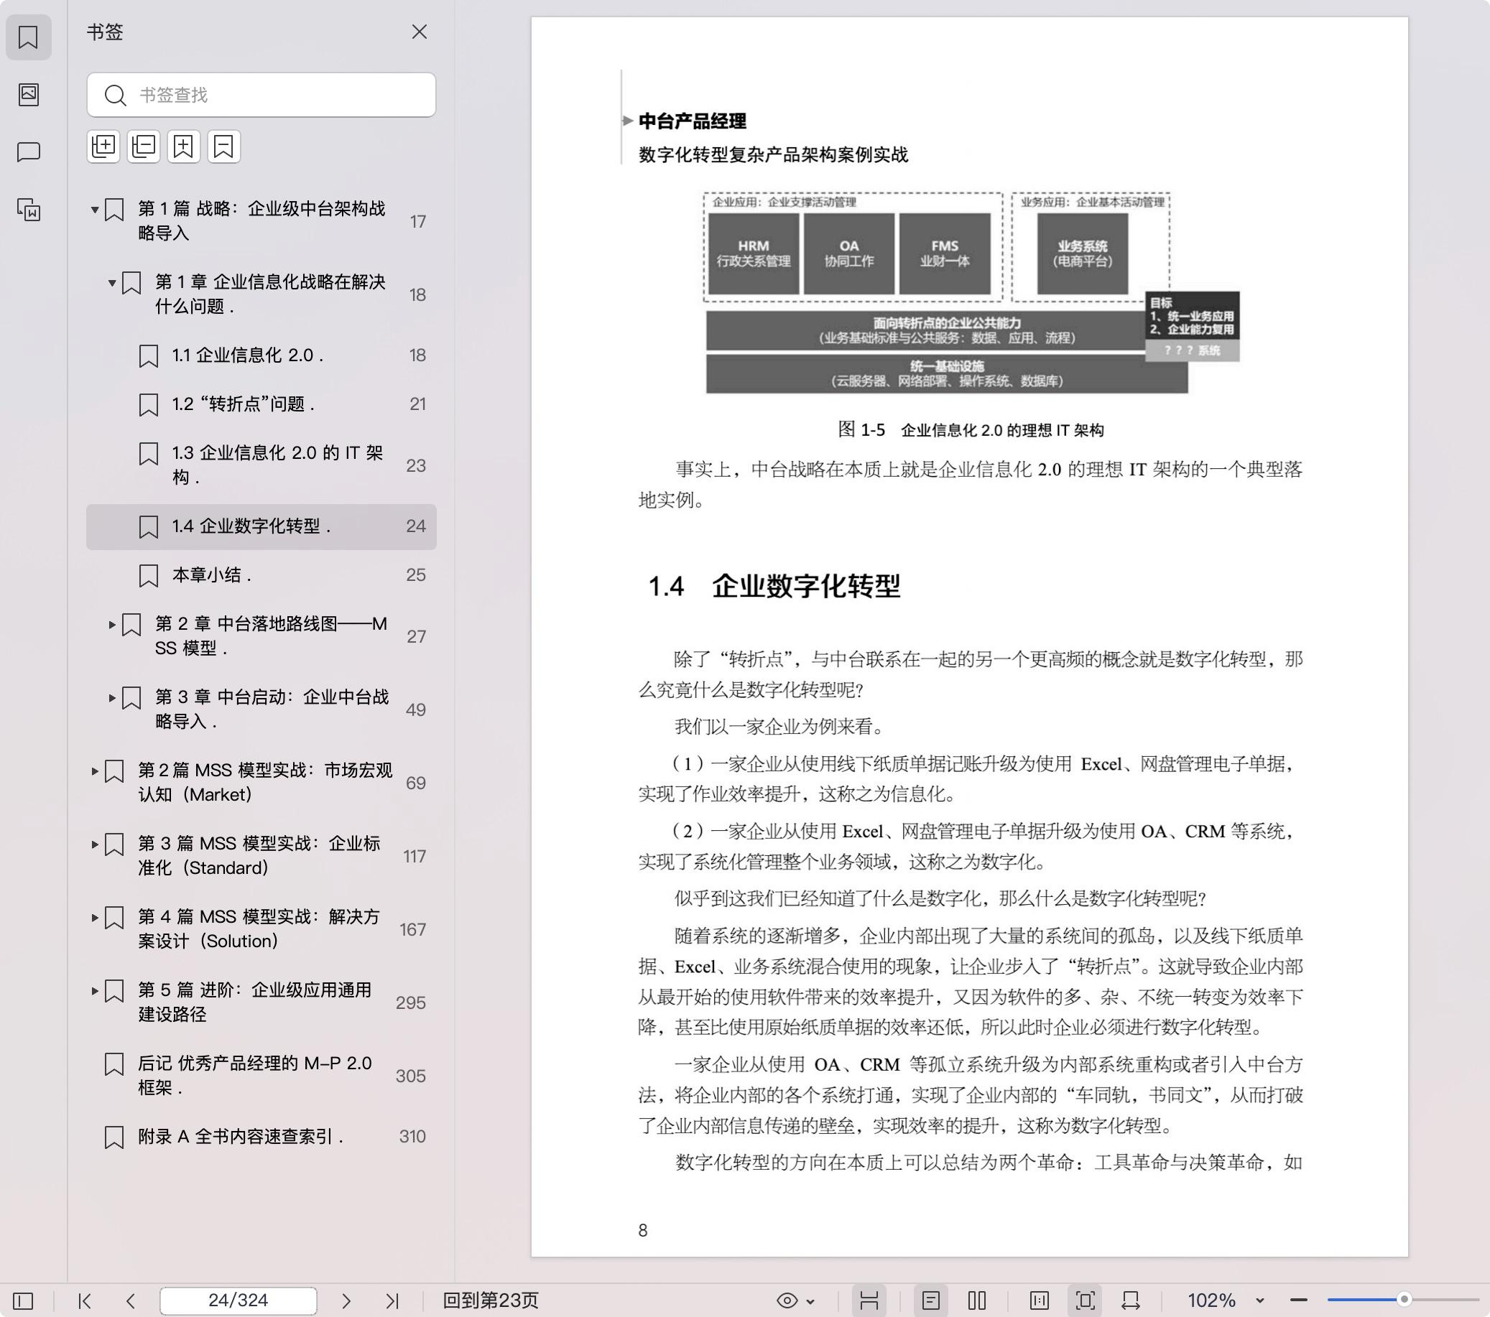The image size is (1490, 1317).
Task: Click the IT architecture diagram image
Action: (971, 293)
